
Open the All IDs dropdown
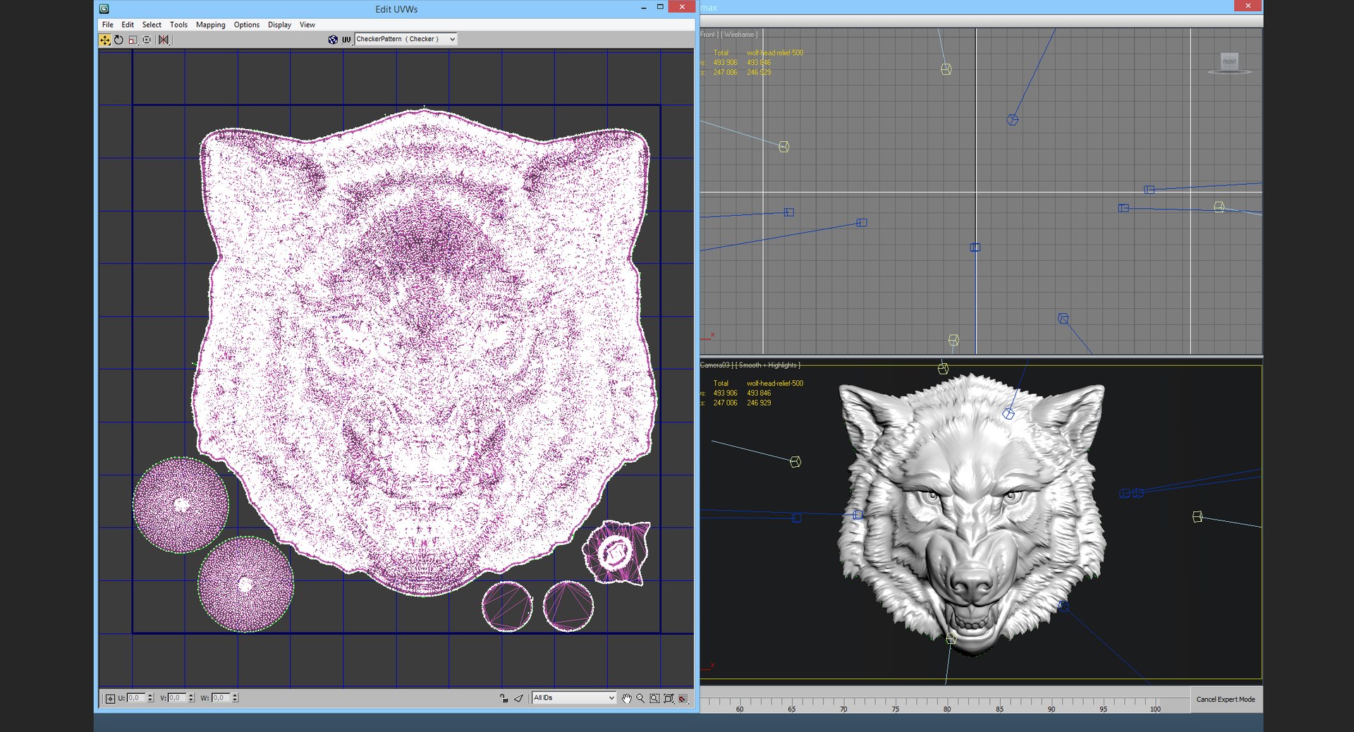(574, 698)
